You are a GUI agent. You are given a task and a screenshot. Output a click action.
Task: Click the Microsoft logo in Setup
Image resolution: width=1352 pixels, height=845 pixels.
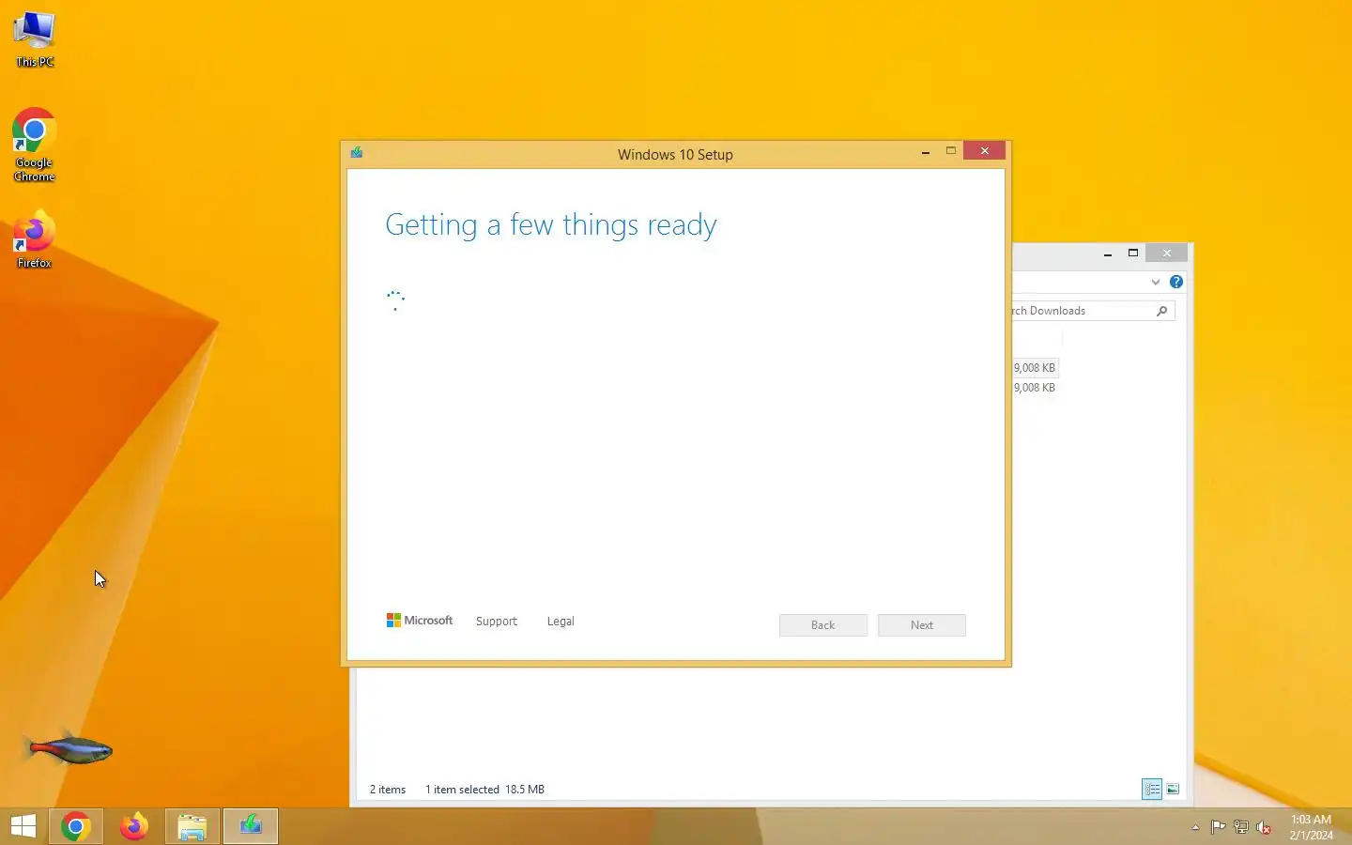click(420, 621)
